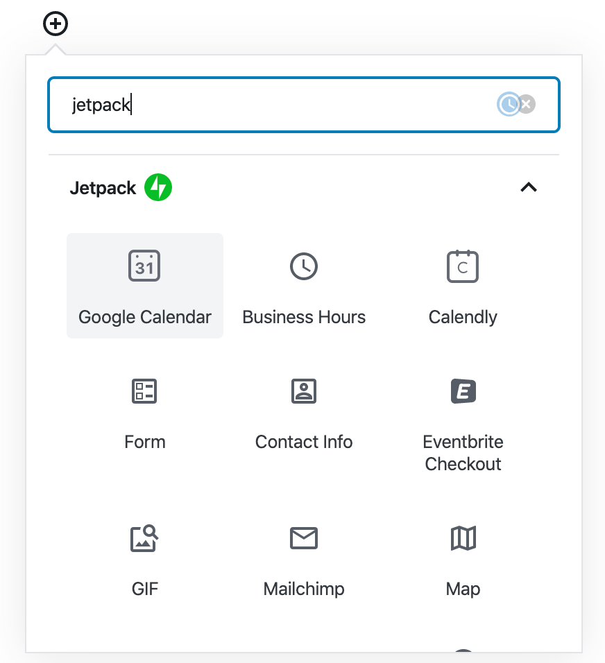Select the Eventbrite Checkout block icon
This screenshot has height=663, width=605.
[x=463, y=391]
